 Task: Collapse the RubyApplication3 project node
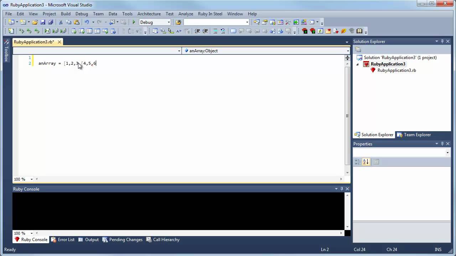point(358,64)
